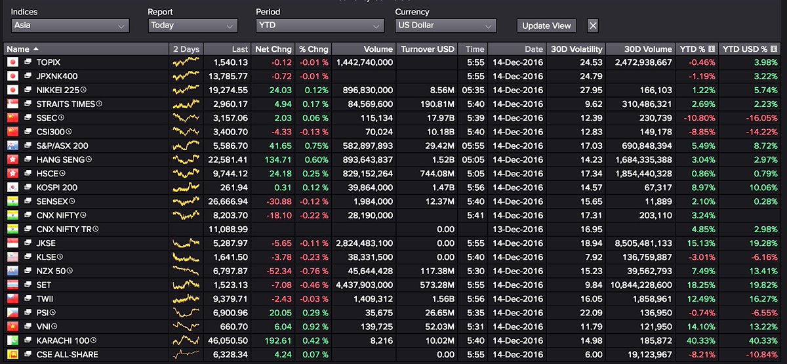Click the New Zealand flag for NZX 50
787x364 pixels.
pyautogui.click(x=11, y=271)
